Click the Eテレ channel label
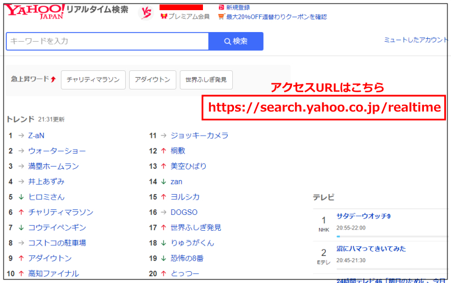This screenshot has width=451, height=283. click(x=324, y=262)
